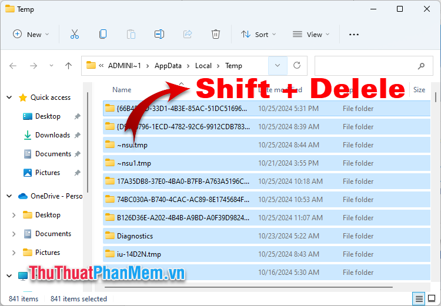Click date 10/23/2024 5:22 AM
The height and width of the screenshot is (306, 441).
coord(289,236)
